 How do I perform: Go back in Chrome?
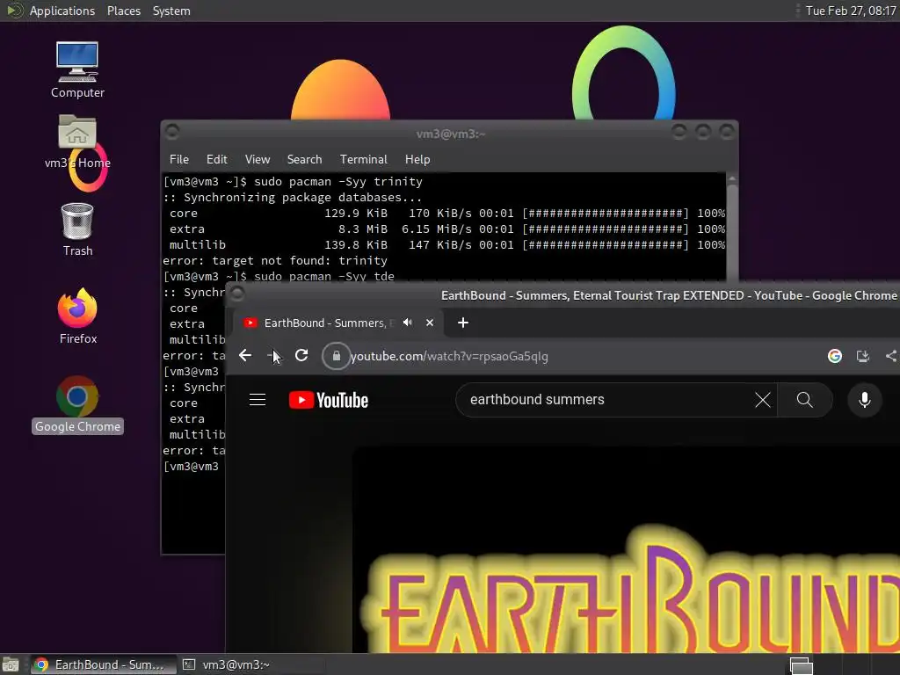pyautogui.click(x=245, y=356)
